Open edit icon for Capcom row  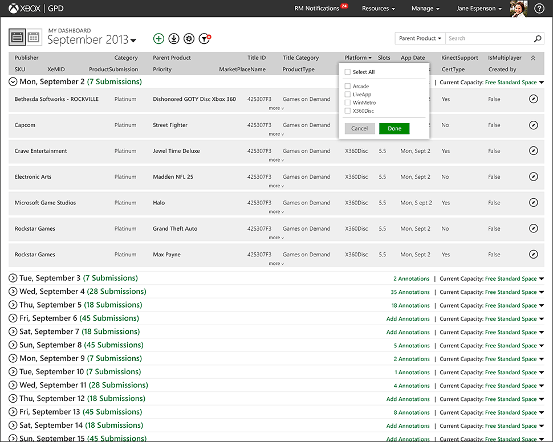click(x=534, y=125)
